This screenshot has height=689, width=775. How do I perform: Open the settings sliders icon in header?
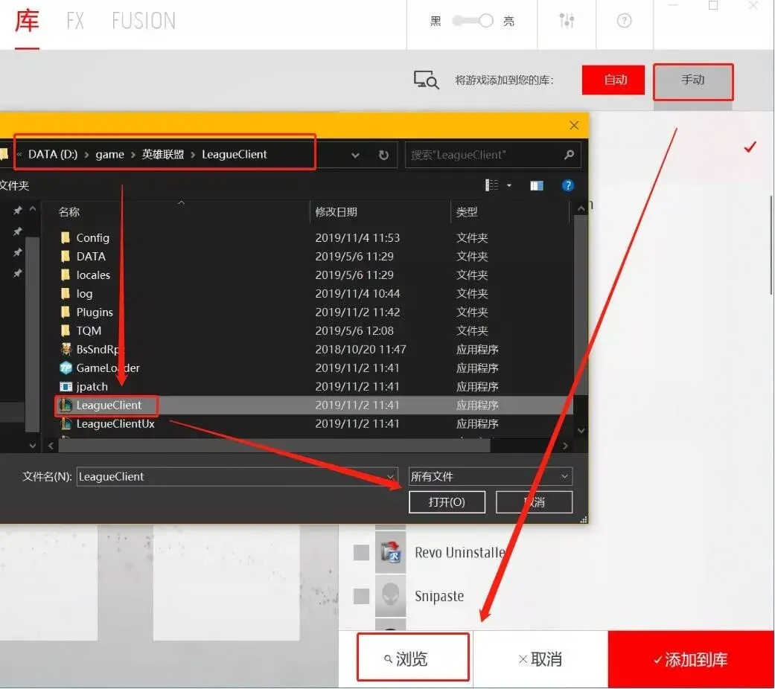tap(567, 21)
